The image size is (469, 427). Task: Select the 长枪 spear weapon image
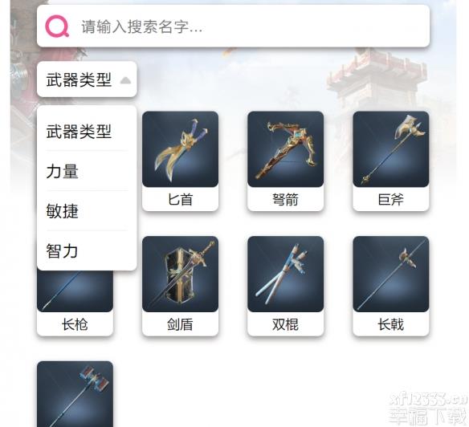pos(75,291)
